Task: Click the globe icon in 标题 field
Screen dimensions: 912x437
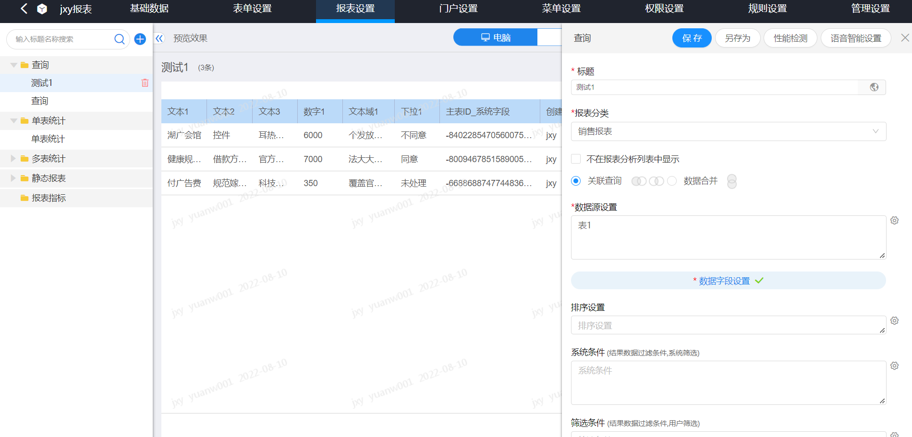Action: click(874, 87)
